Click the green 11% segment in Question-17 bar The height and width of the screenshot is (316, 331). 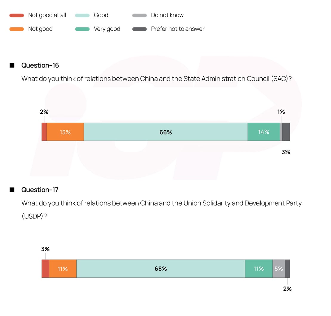(x=259, y=269)
